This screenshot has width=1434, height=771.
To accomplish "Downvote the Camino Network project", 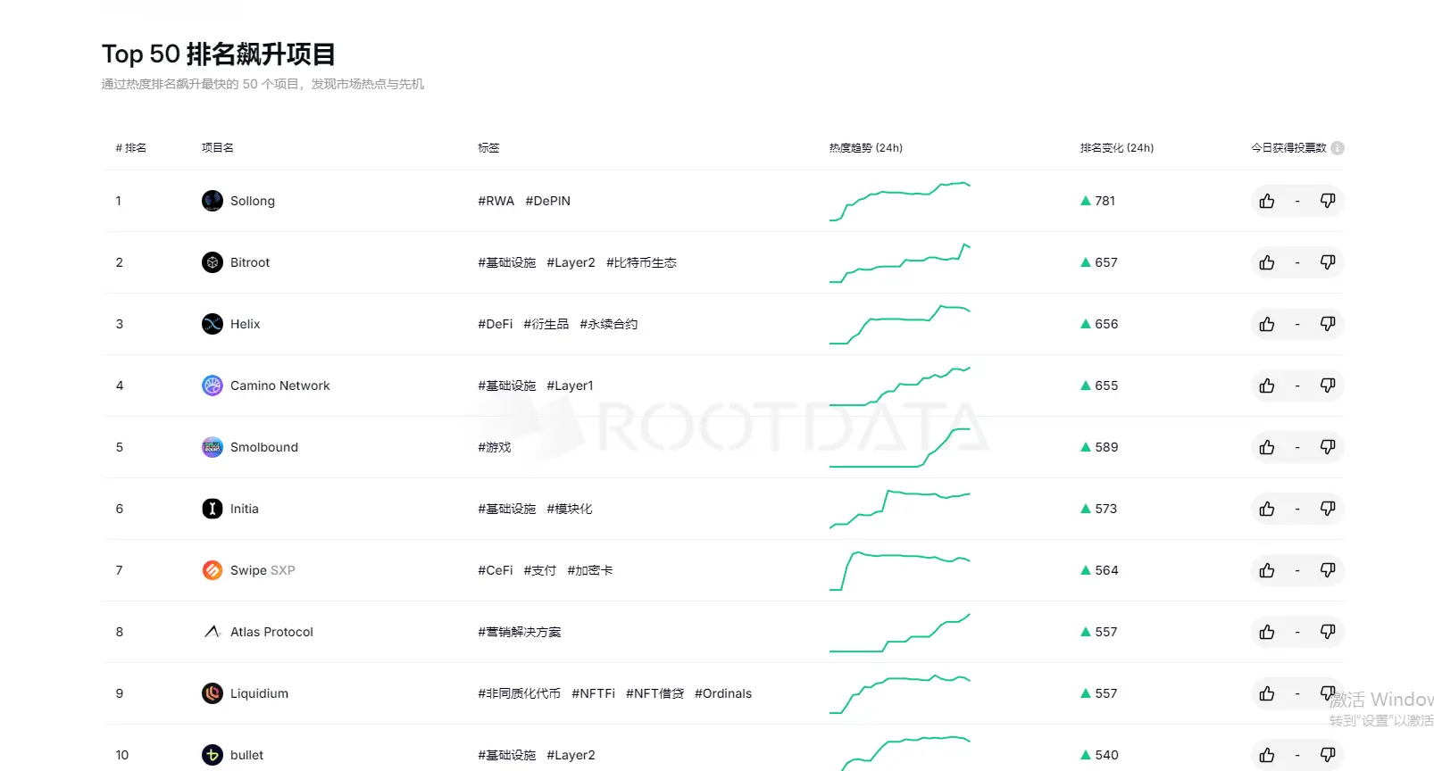I will coord(1328,385).
